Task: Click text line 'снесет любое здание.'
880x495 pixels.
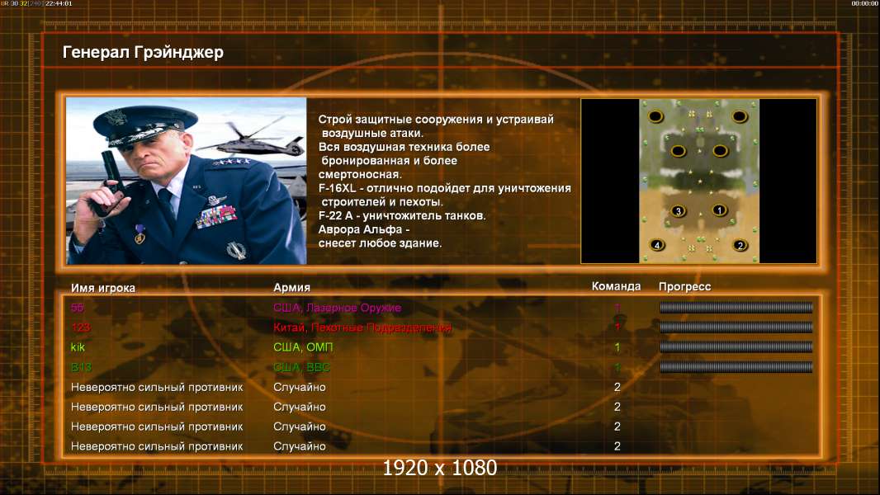Action: click(380, 243)
